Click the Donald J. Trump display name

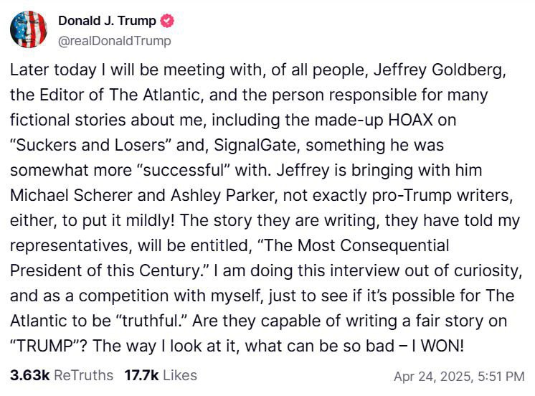click(x=106, y=22)
